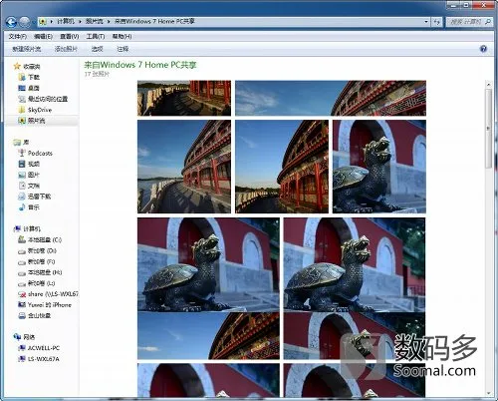Open the top-row walkway railing photo thumbnail
The width and height of the screenshot is (498, 401).
pyautogui.click(x=184, y=98)
